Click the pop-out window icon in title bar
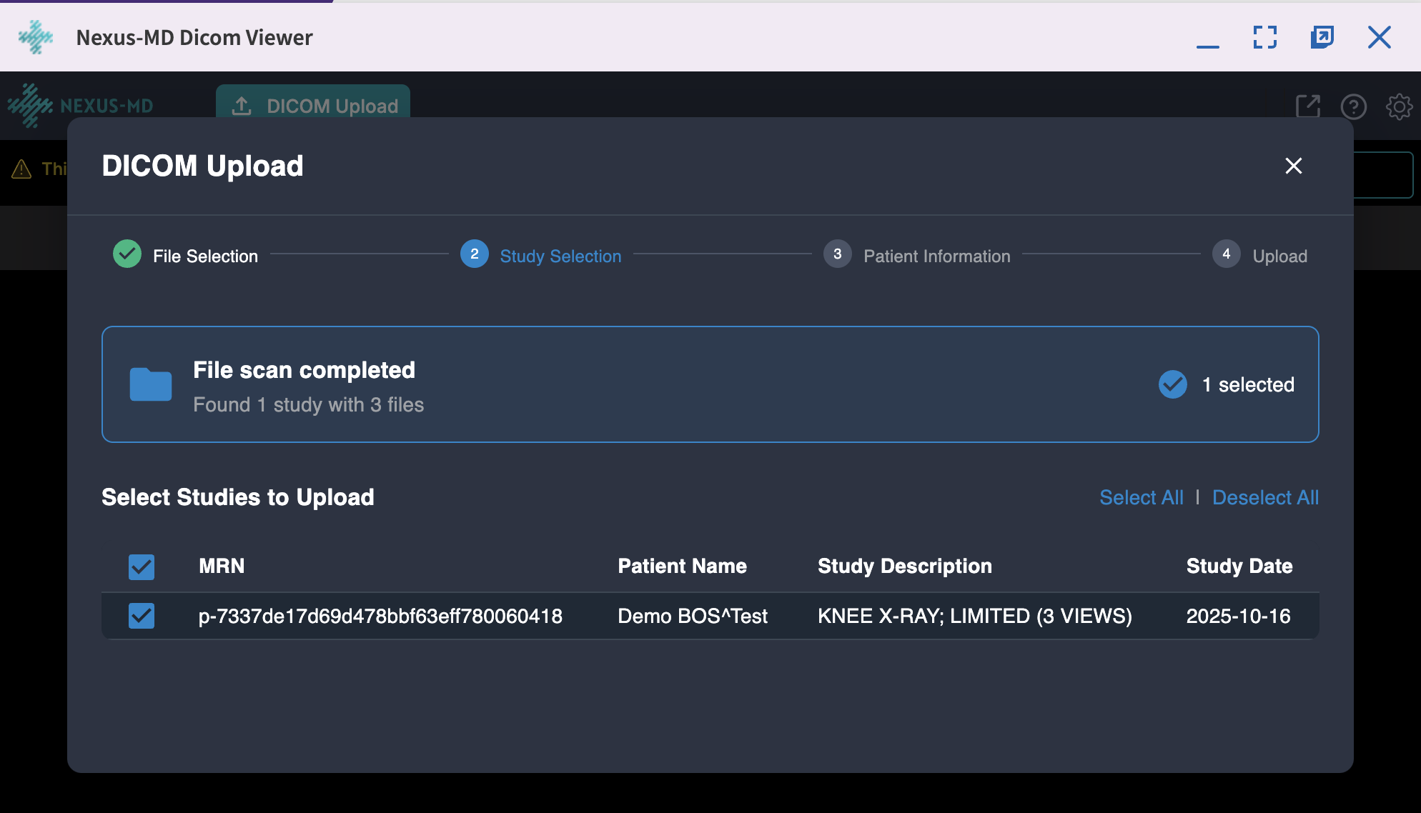Screen dimensions: 1421x813 coord(1322,37)
